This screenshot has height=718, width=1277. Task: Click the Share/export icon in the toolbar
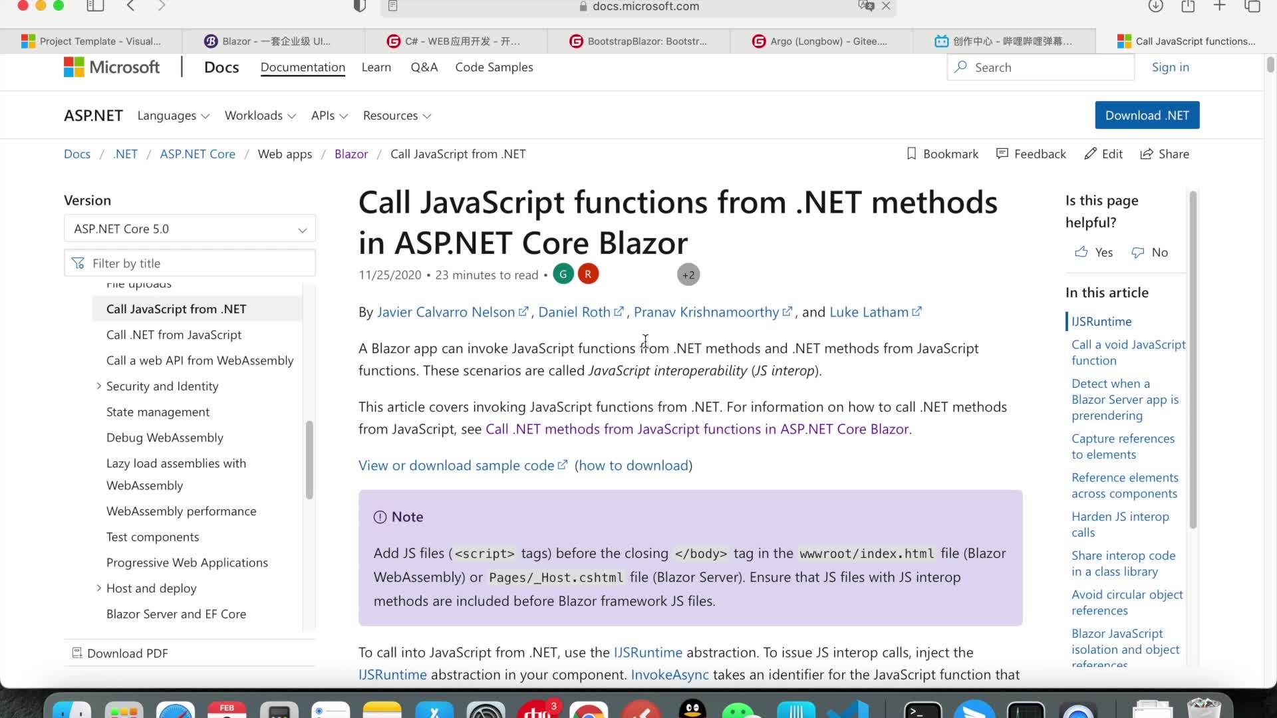[1188, 6]
